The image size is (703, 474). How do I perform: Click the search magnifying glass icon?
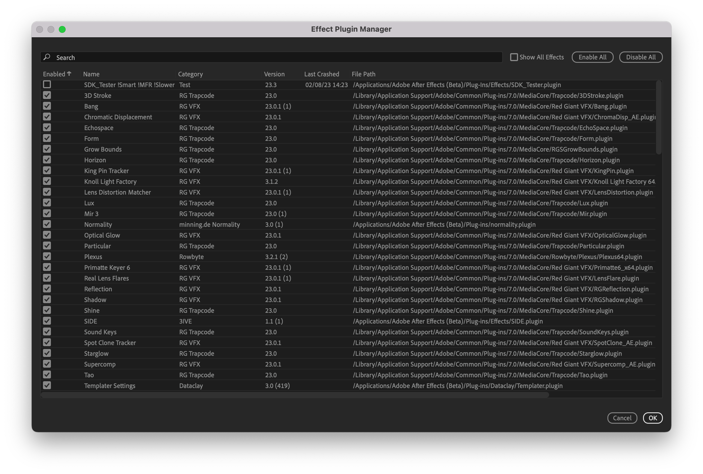pos(47,57)
